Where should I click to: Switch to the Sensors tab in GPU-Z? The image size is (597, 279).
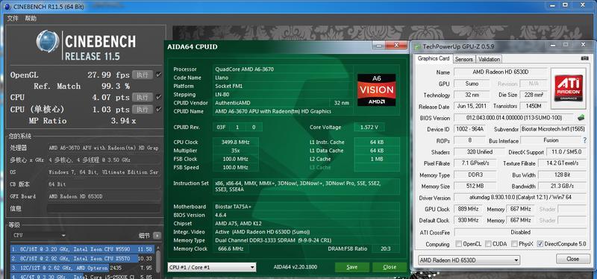pyautogui.click(x=463, y=59)
